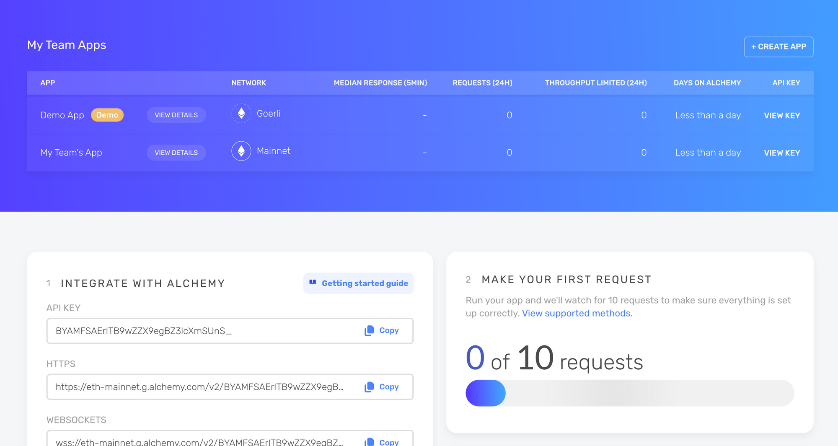Click the My Team Apps heading

click(67, 45)
